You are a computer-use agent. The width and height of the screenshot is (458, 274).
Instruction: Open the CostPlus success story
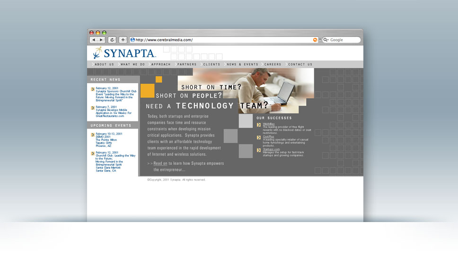[268, 137]
